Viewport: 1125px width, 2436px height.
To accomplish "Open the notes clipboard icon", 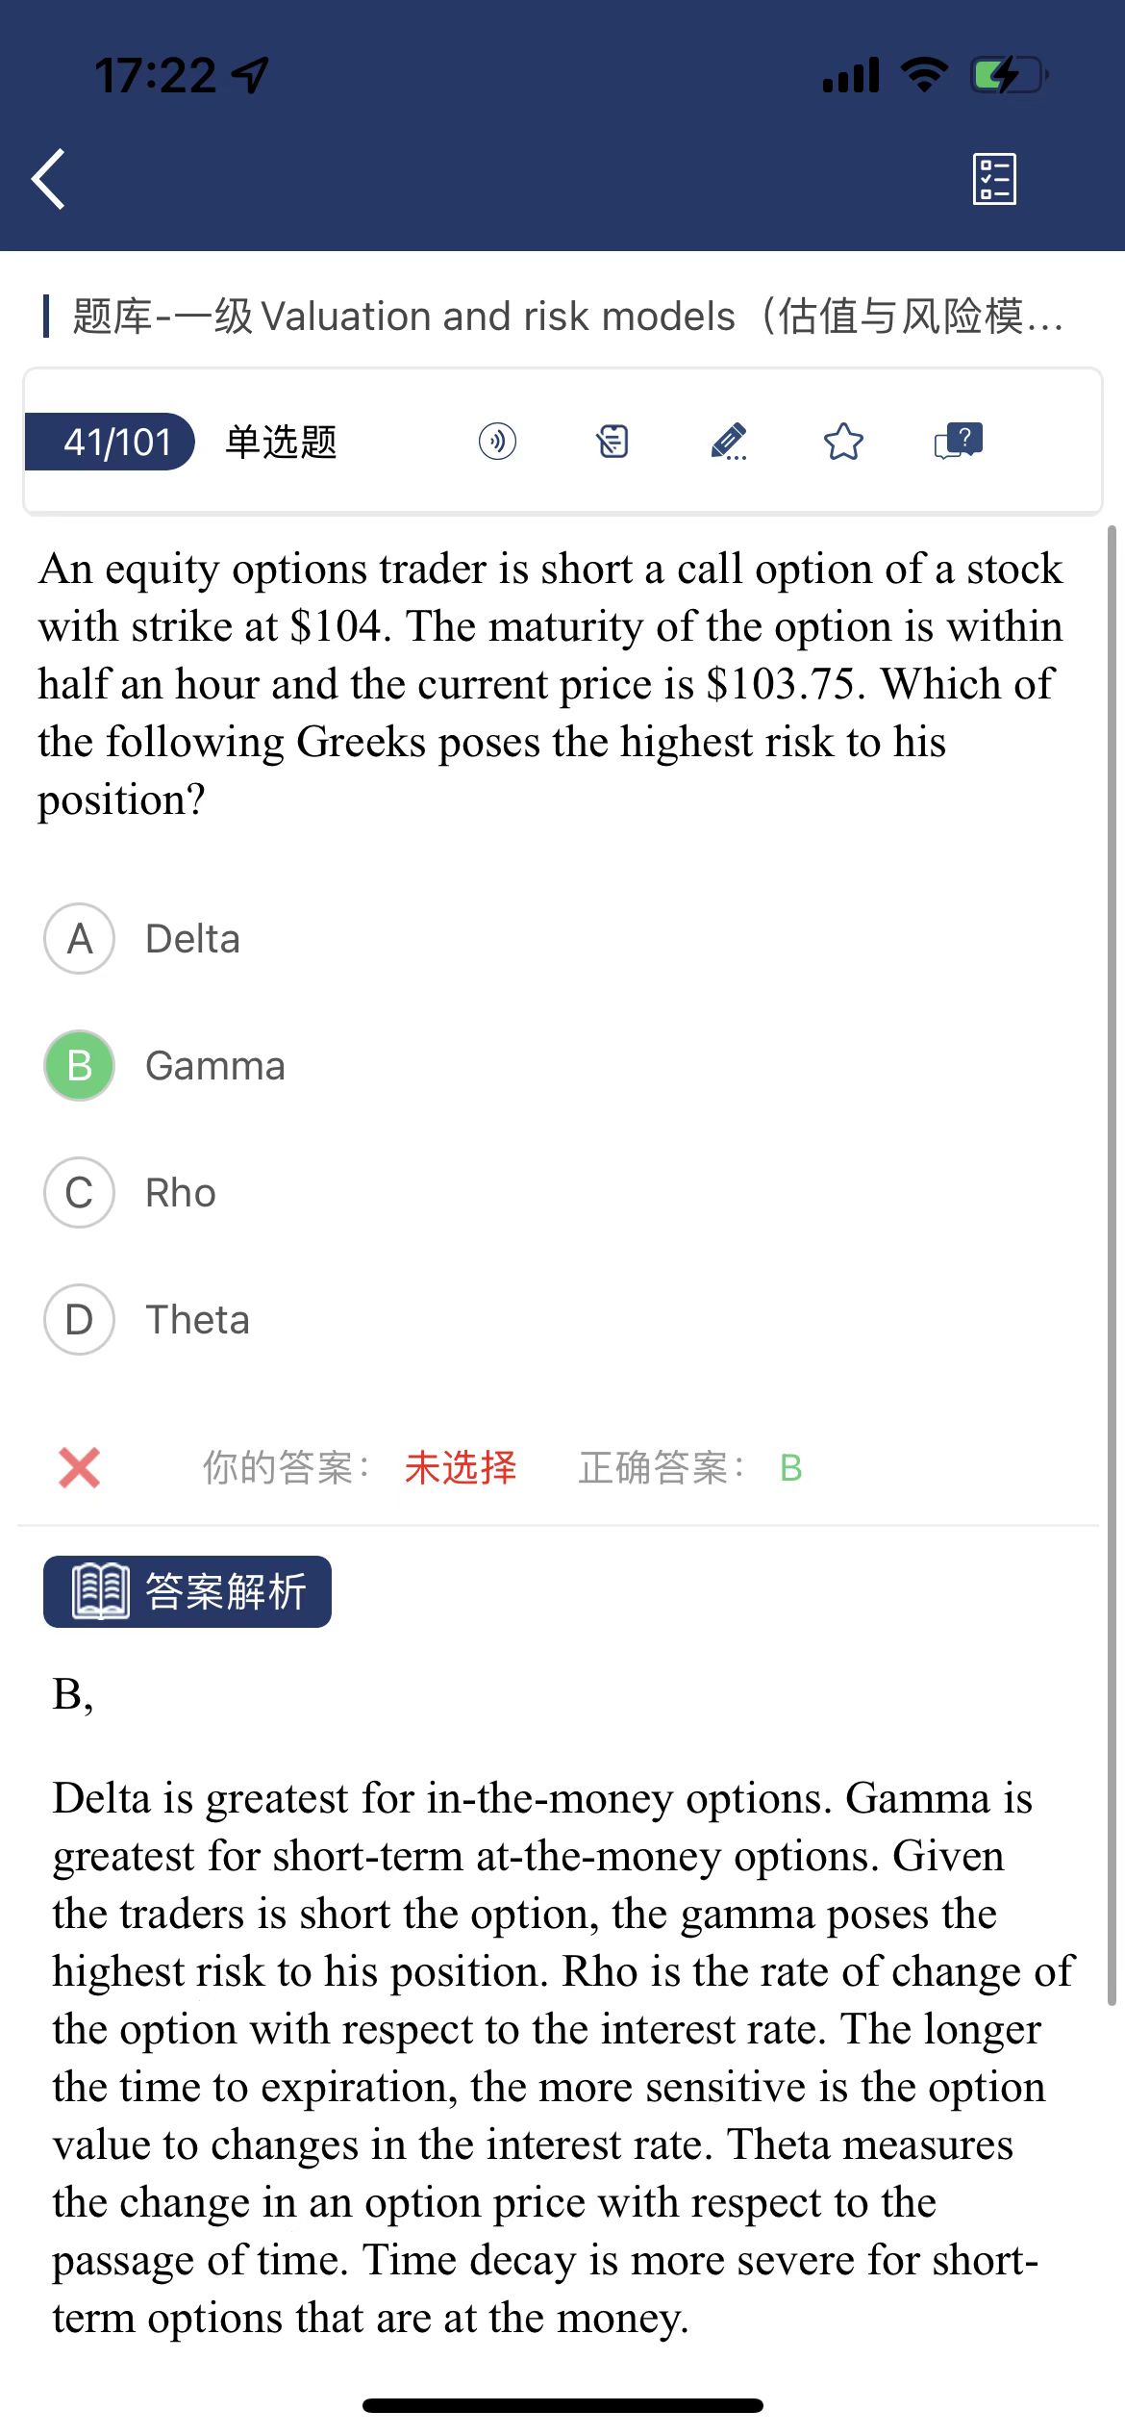I will coord(612,442).
